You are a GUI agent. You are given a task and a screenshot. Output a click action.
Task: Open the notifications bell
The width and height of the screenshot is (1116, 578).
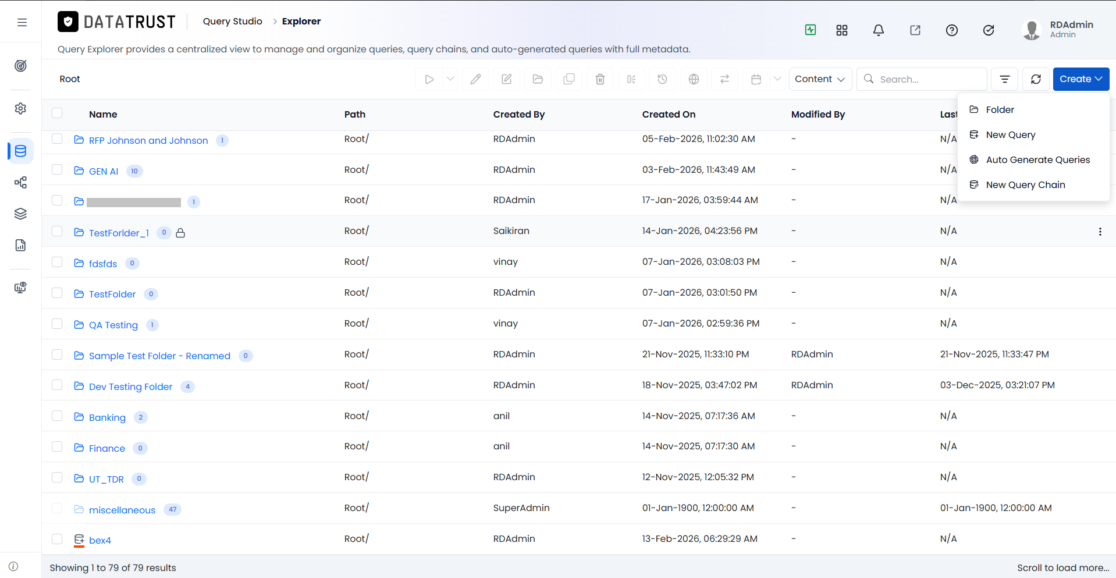(879, 30)
